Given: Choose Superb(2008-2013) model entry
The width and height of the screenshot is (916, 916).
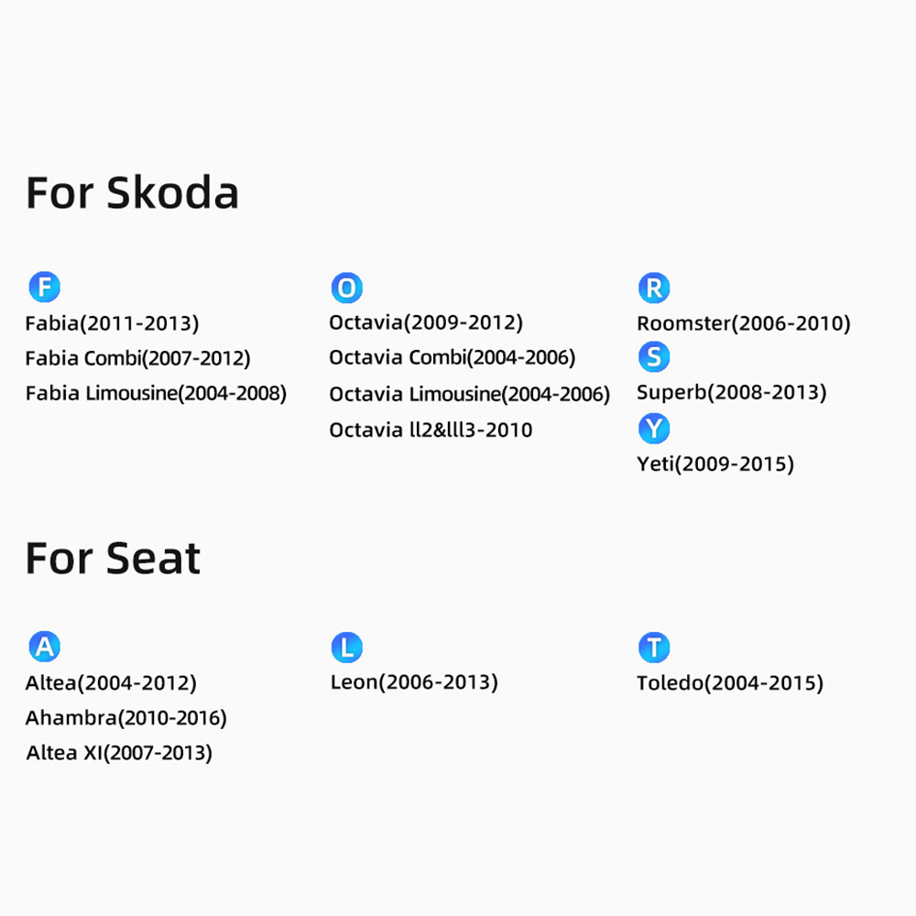Looking at the screenshot, I should point(731,393).
